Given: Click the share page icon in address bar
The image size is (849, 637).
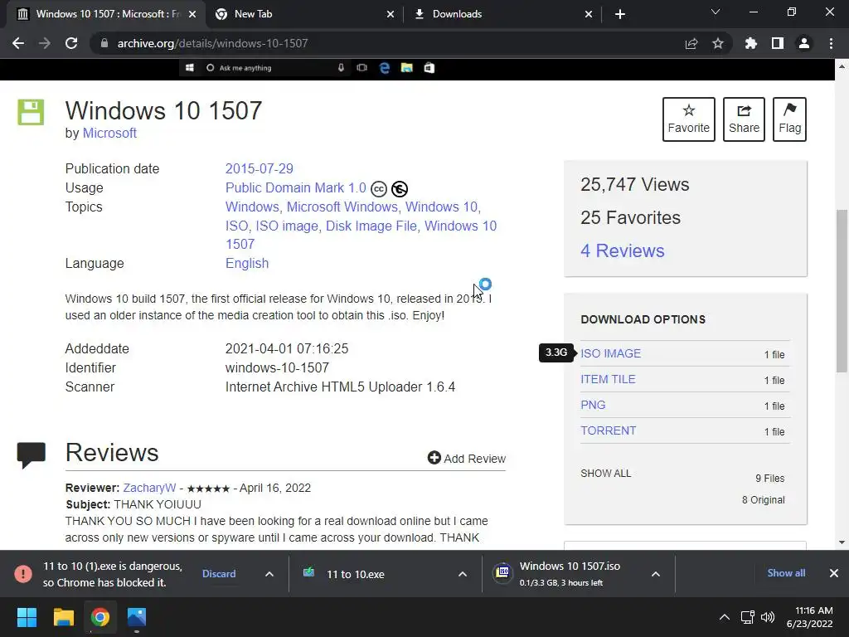Looking at the screenshot, I should (x=691, y=43).
